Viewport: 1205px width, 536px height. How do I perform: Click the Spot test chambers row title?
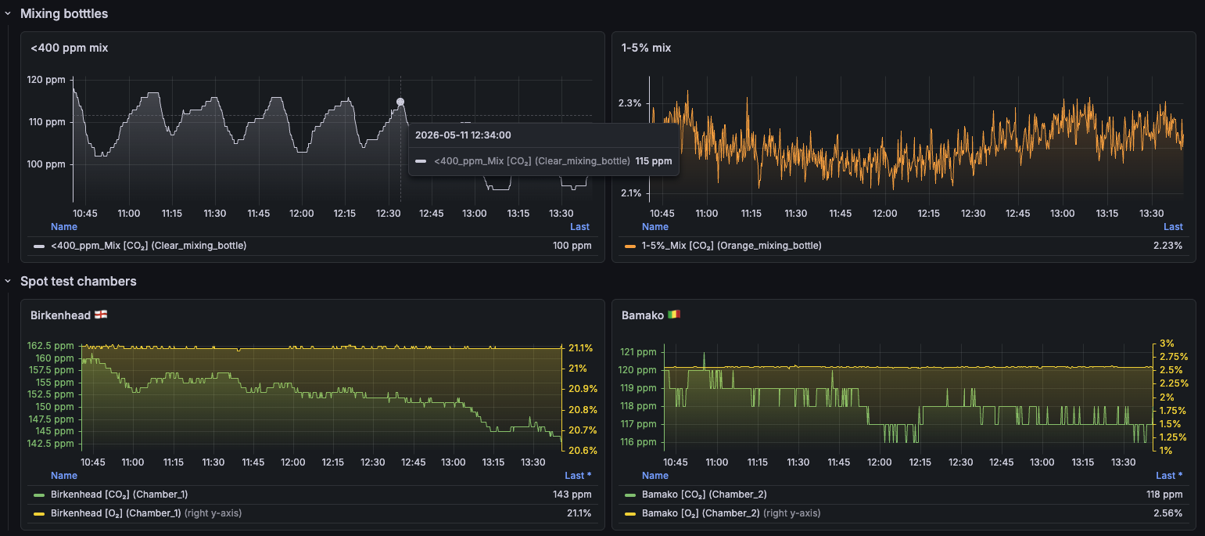(78, 281)
